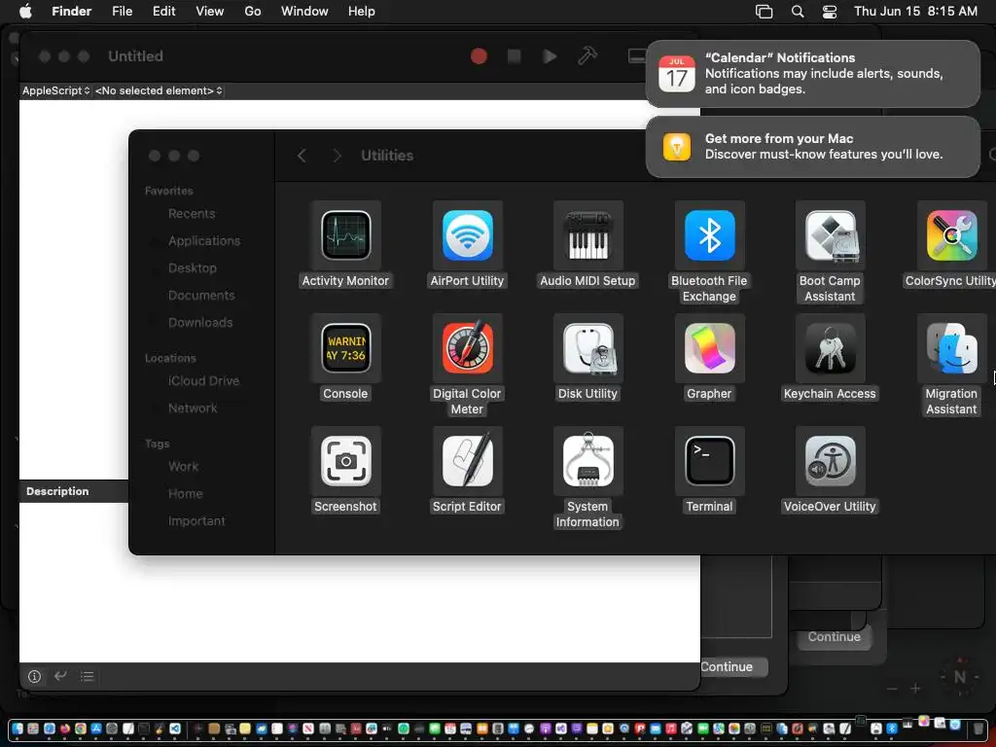This screenshot has width=996, height=747.
Task: Click the date and time in menu bar
Action: [x=915, y=12]
